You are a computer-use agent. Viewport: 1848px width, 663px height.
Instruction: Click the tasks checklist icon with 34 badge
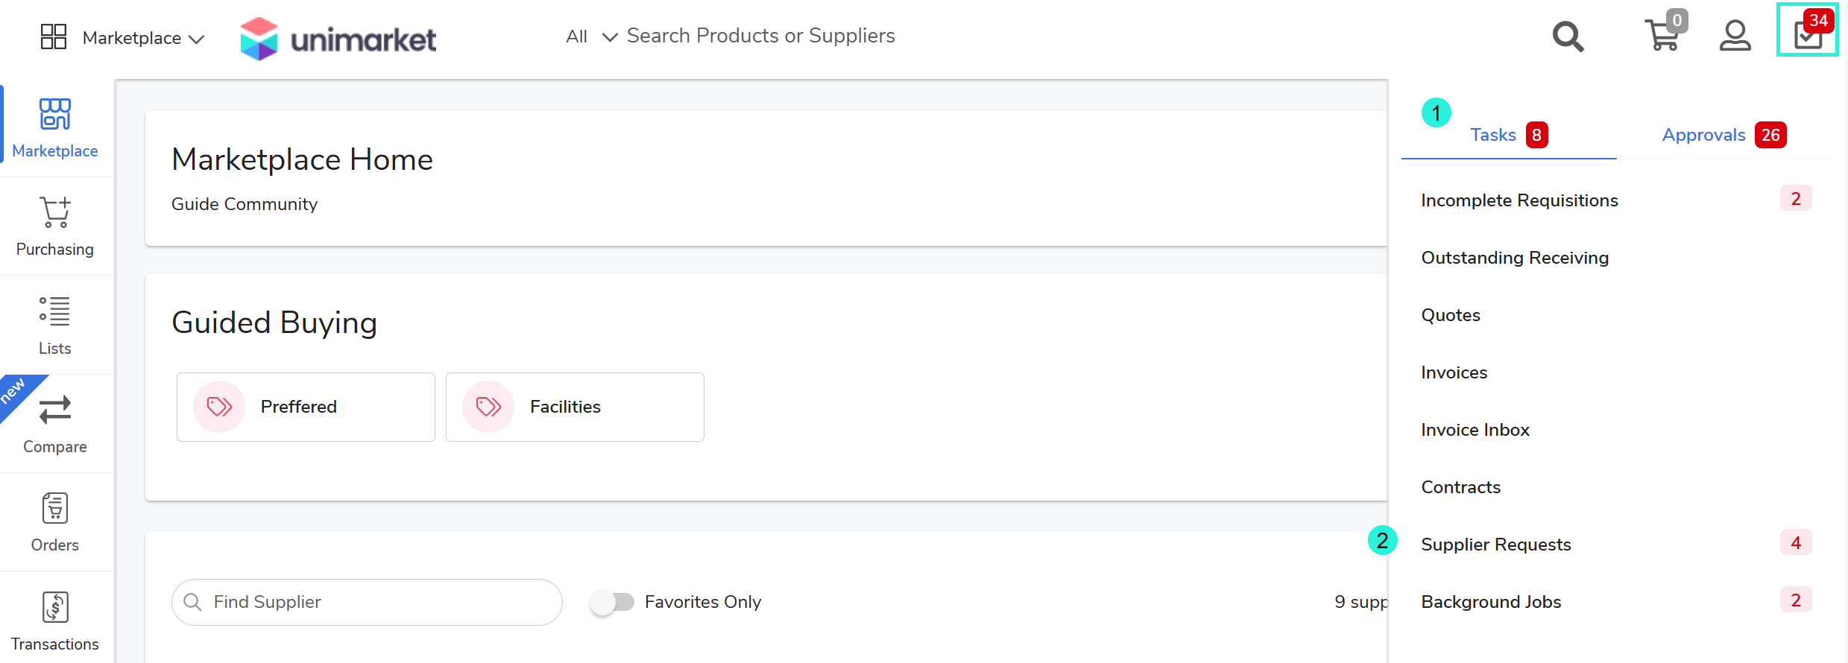tap(1807, 34)
